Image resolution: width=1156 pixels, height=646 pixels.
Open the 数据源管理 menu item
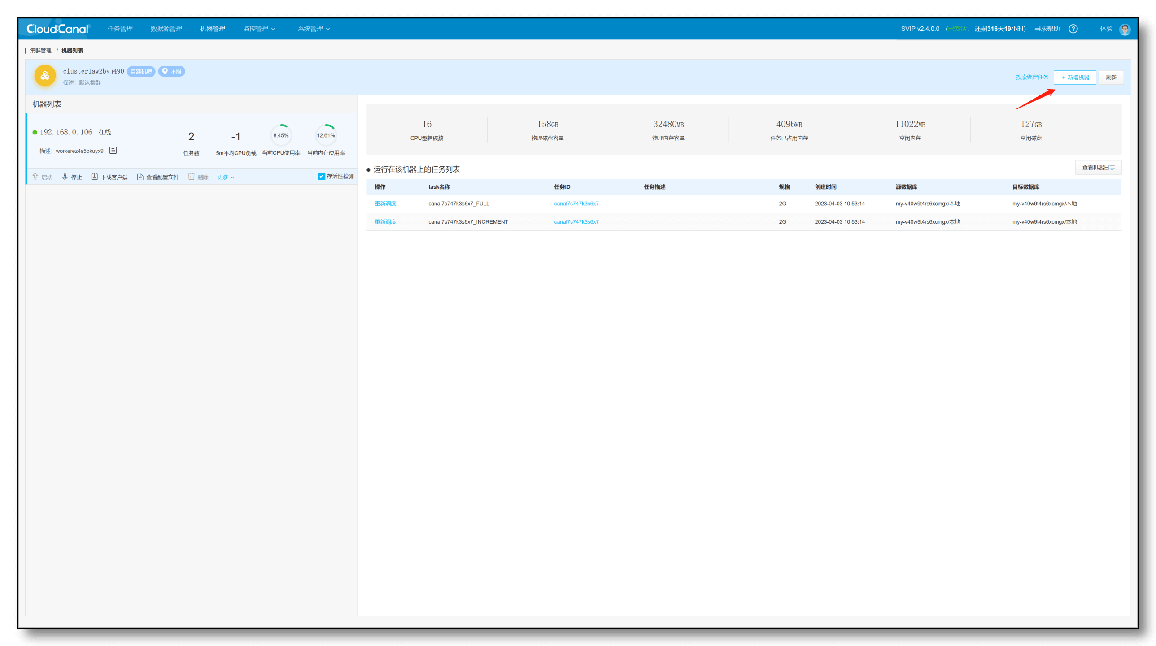coord(166,29)
